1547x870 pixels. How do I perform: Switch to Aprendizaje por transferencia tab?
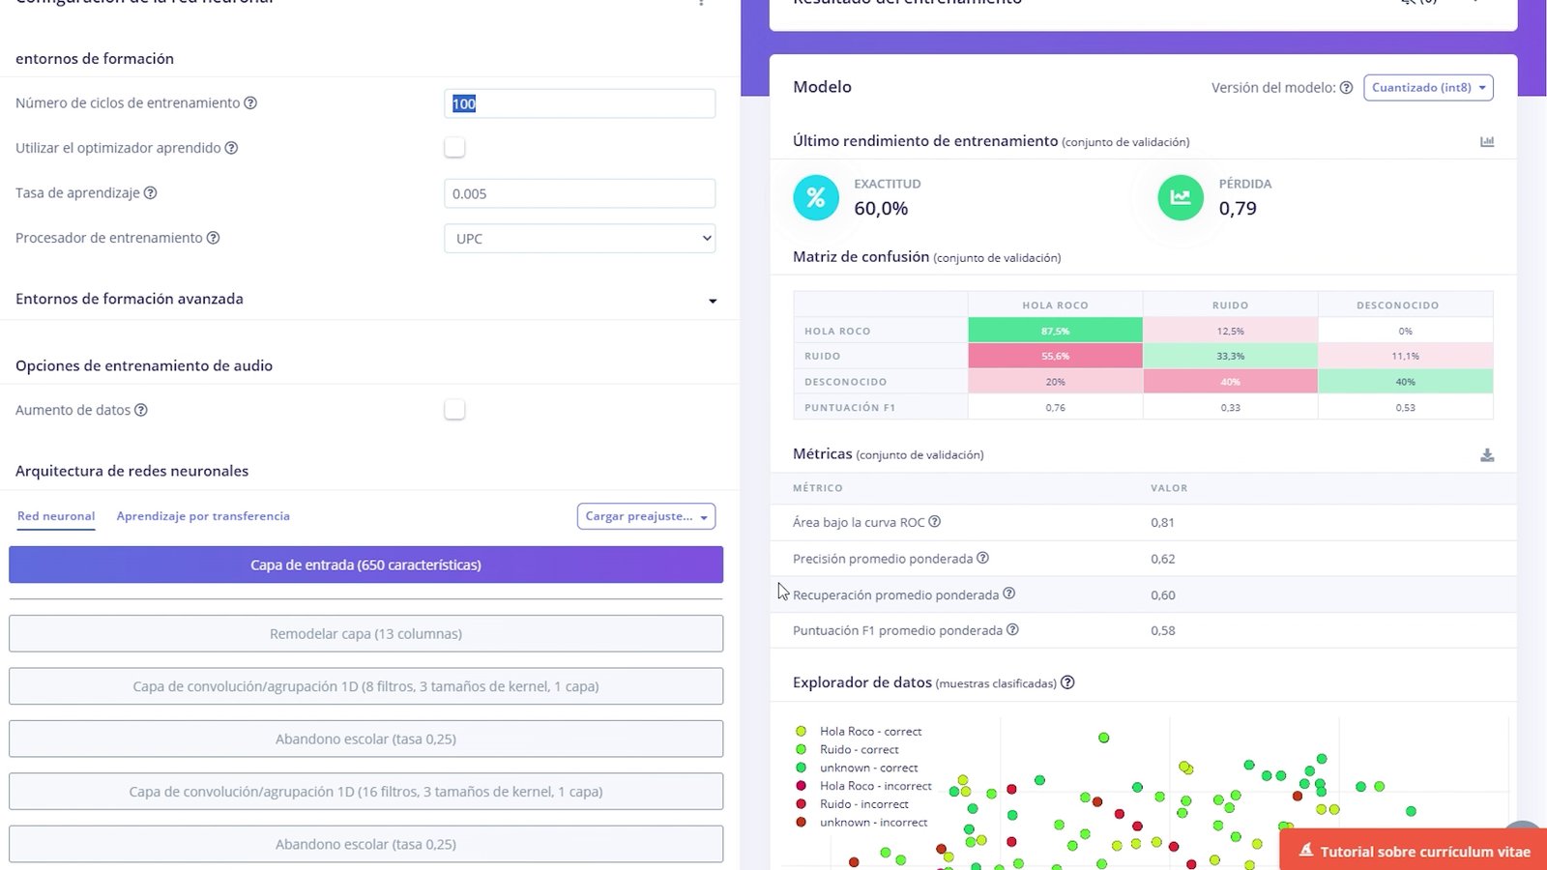[203, 516]
